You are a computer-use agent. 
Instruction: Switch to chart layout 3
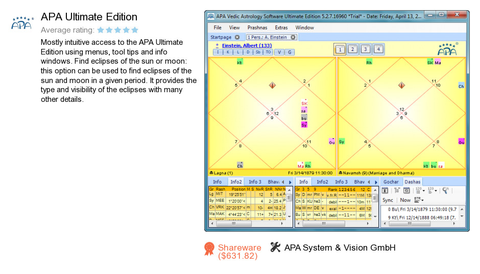point(366,49)
